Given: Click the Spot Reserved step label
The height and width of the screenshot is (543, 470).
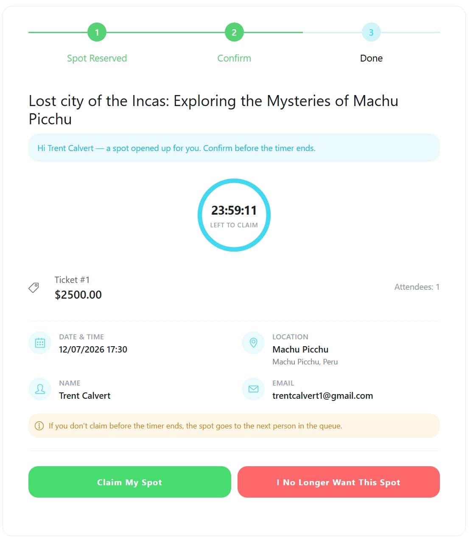Looking at the screenshot, I should point(97,58).
